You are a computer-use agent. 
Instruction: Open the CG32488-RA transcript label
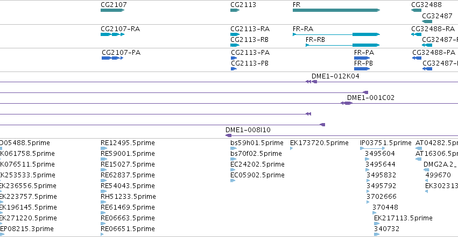pyautogui.click(x=433, y=29)
